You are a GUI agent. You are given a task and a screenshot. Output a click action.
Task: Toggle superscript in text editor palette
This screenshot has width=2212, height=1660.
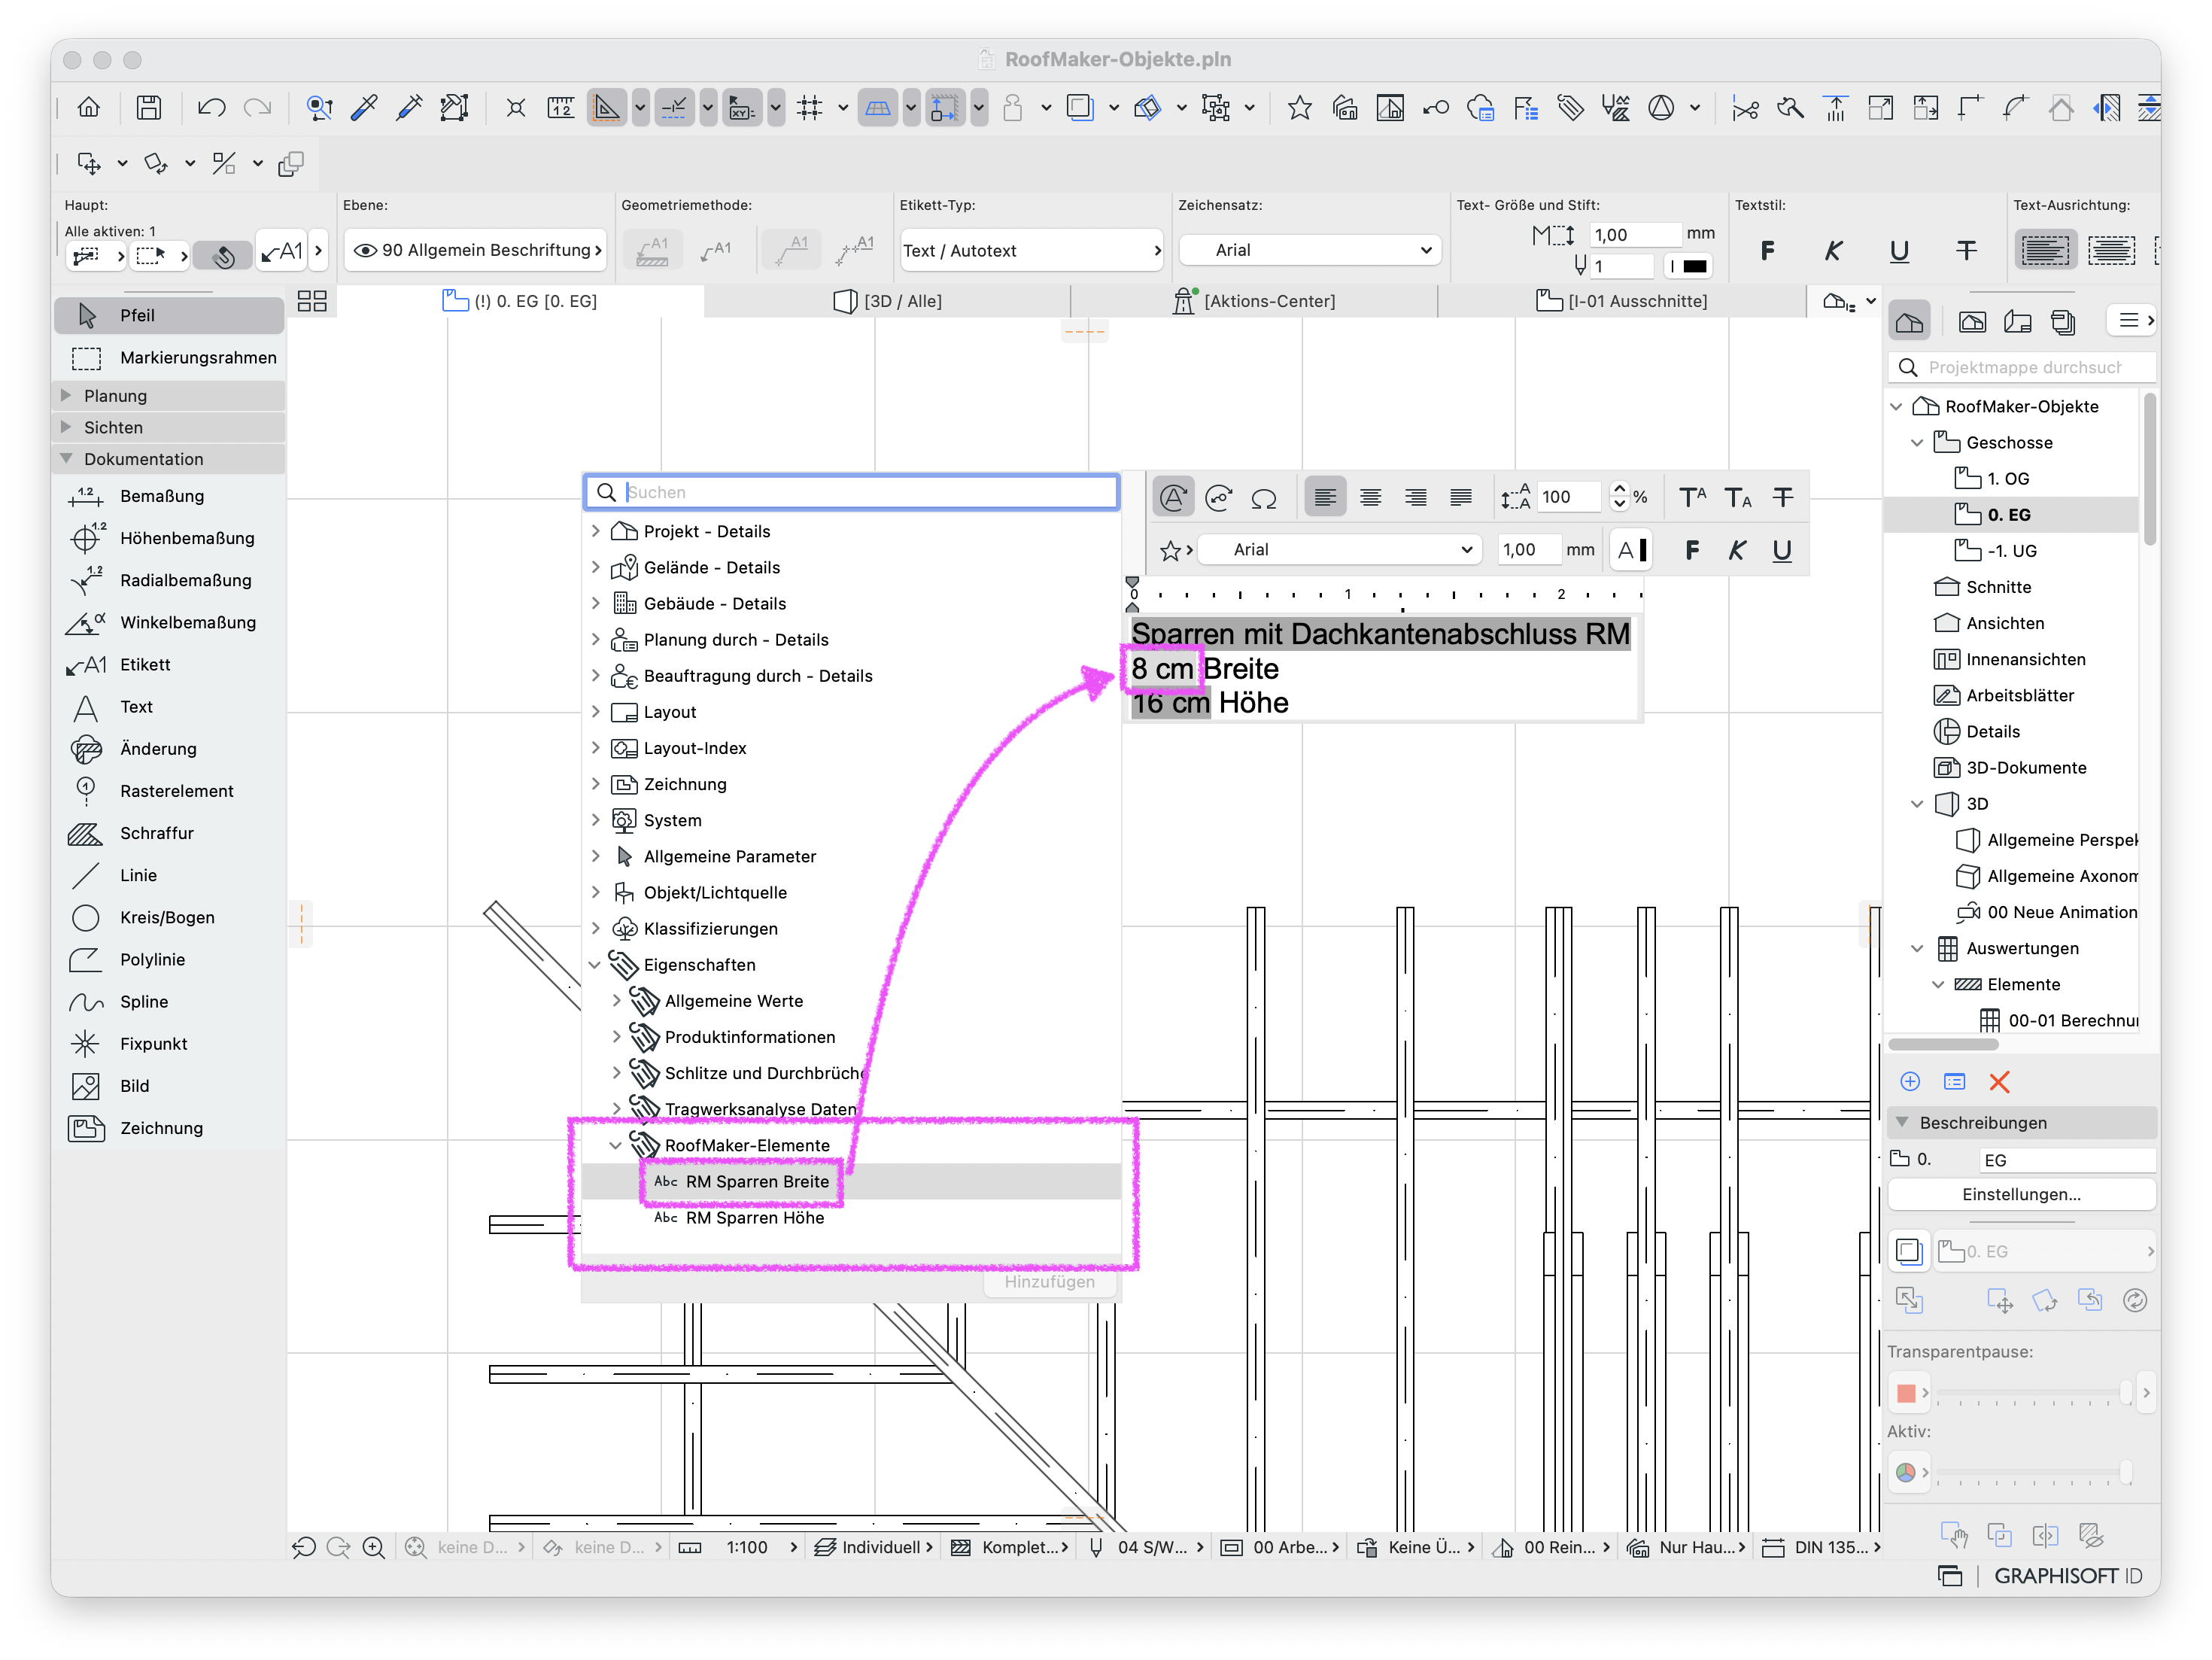tap(1692, 497)
